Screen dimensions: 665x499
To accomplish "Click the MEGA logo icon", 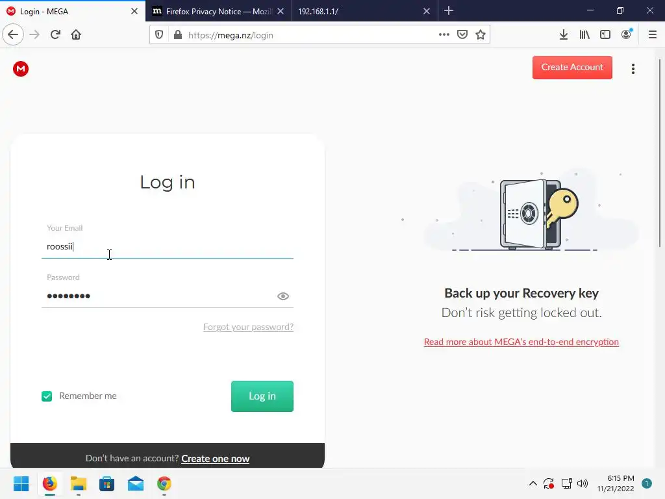I will tap(20, 69).
